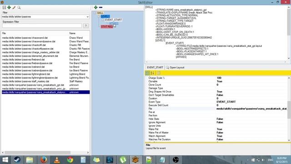Switch to the EVENT_START tab
The image size is (291, 164).
tap(155, 67)
